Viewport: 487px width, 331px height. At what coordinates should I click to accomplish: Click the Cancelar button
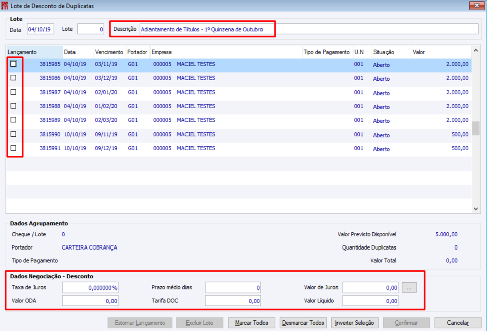[x=458, y=323]
